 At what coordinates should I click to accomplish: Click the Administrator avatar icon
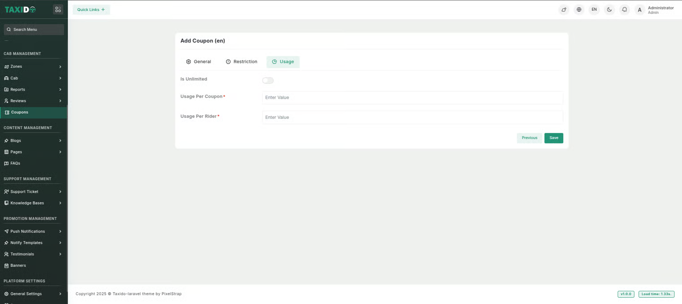pos(639,10)
